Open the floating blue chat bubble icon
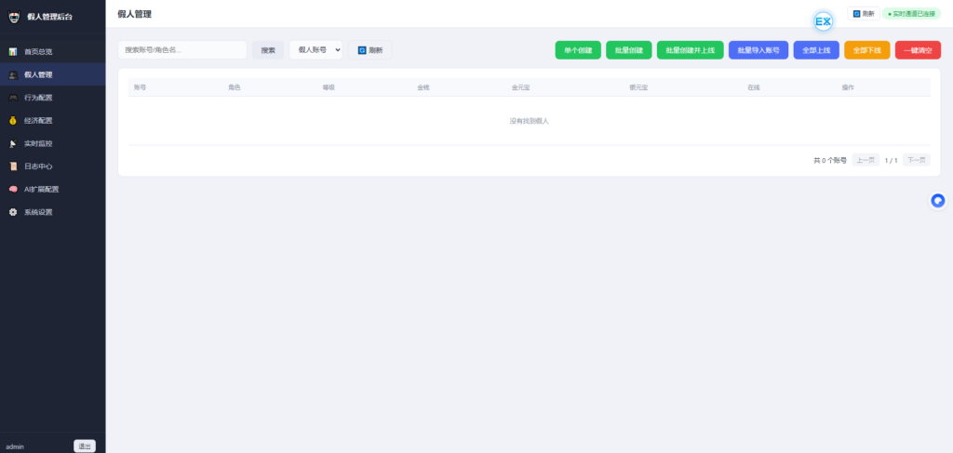 938,200
